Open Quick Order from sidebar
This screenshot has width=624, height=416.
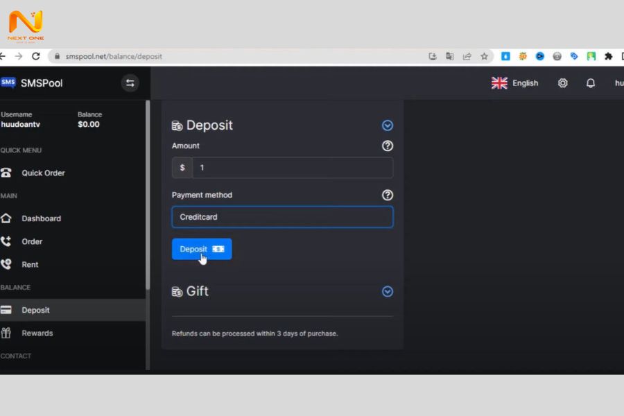point(42,173)
